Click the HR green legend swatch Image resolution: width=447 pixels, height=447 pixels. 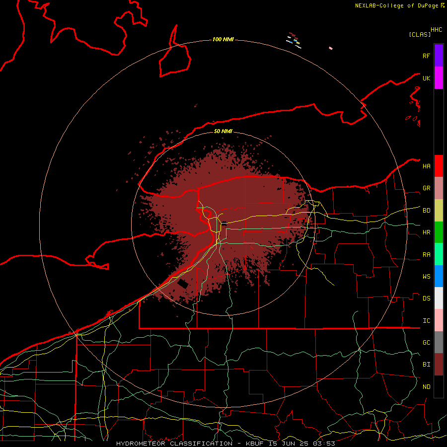(x=439, y=232)
